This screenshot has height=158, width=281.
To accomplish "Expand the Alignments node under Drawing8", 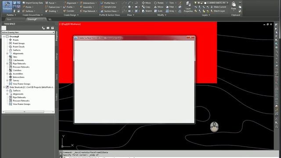I will [7, 54].
